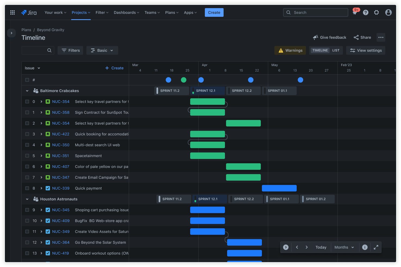Open the notifications bell
The height and width of the screenshot is (267, 401).
(x=355, y=12)
